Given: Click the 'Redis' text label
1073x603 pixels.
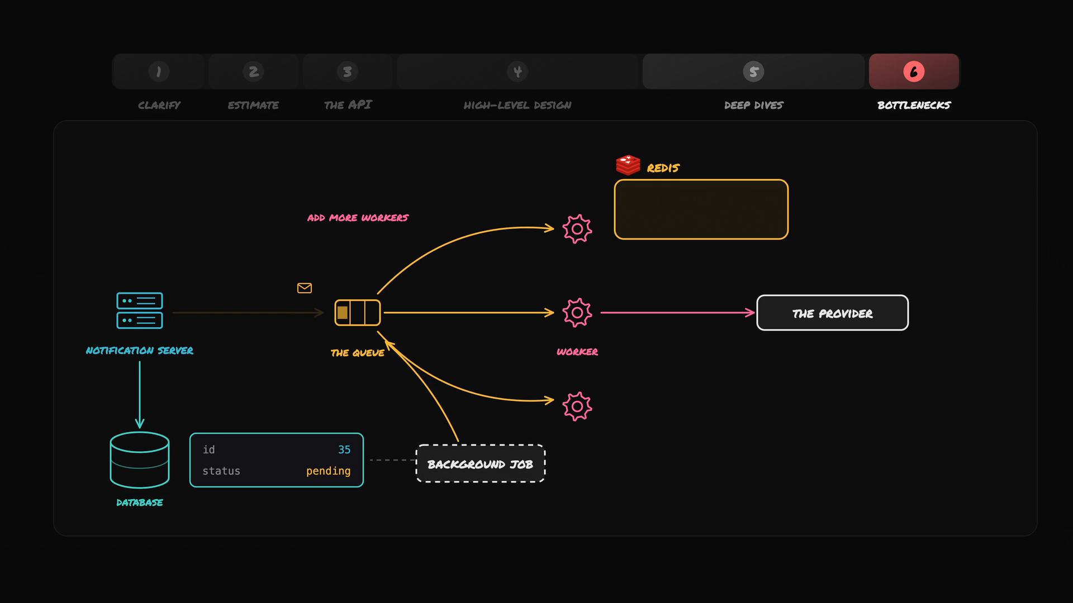Looking at the screenshot, I should pos(663,168).
